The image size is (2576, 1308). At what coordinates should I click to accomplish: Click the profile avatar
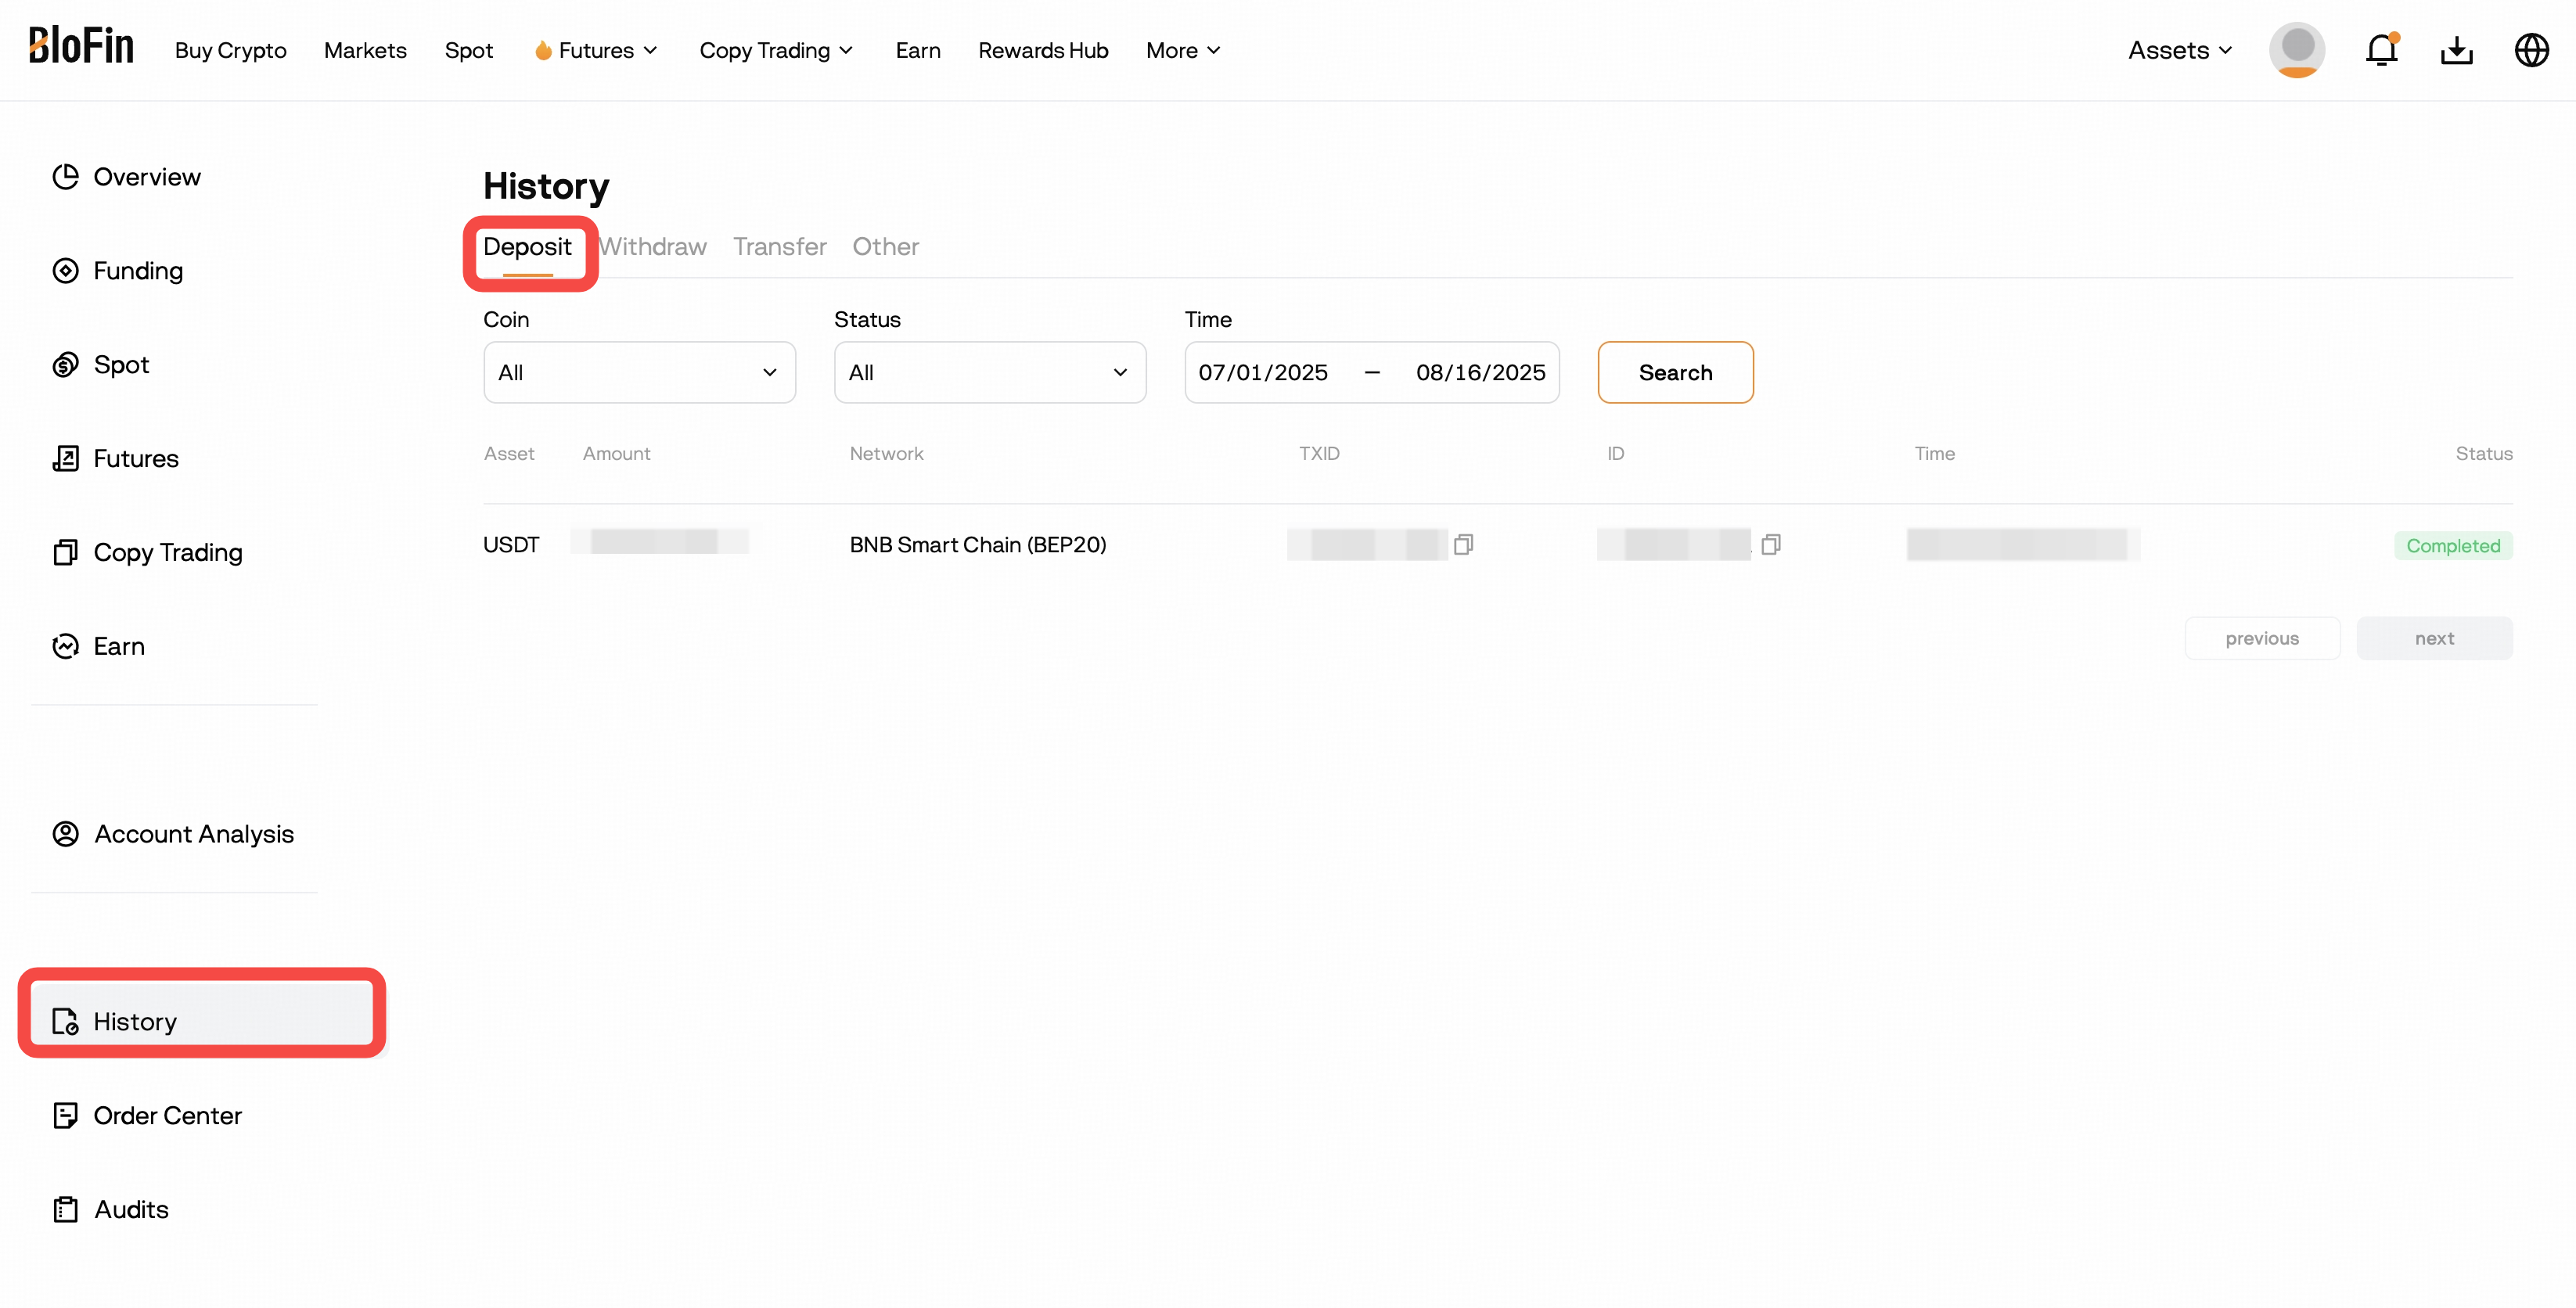(x=2296, y=49)
